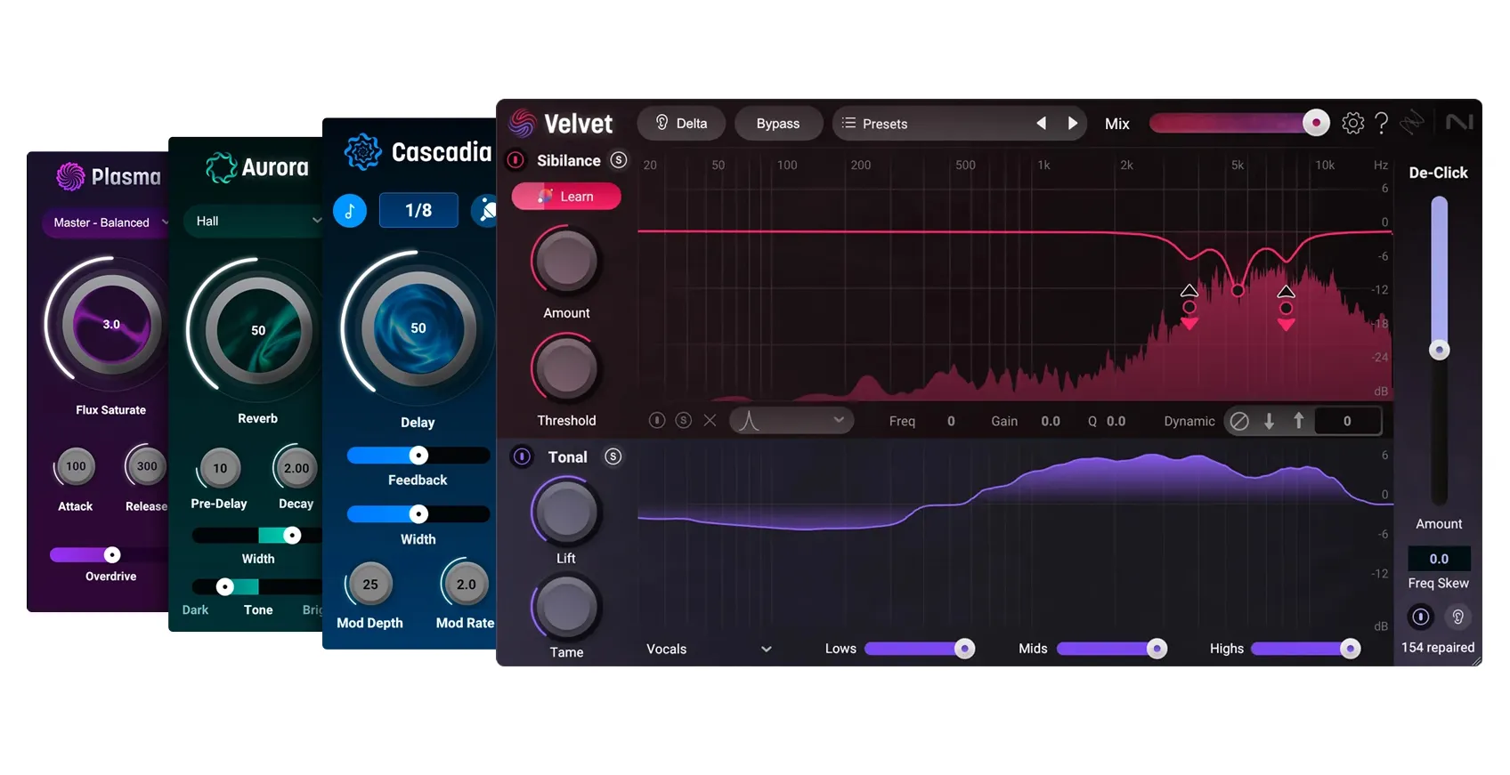1510x775 pixels.
Task: Solo the Tonal section
Action: tap(613, 456)
